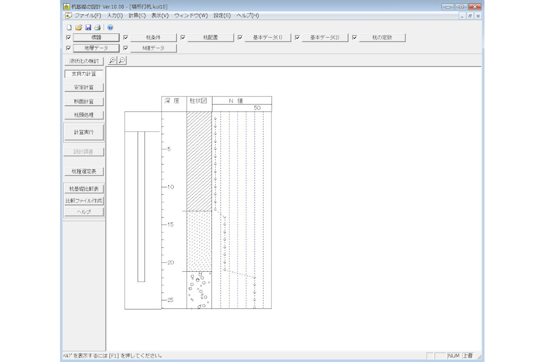The width and height of the screenshot is (544, 362).
Task: Restore the inner document window
Action: [x=470, y=16]
